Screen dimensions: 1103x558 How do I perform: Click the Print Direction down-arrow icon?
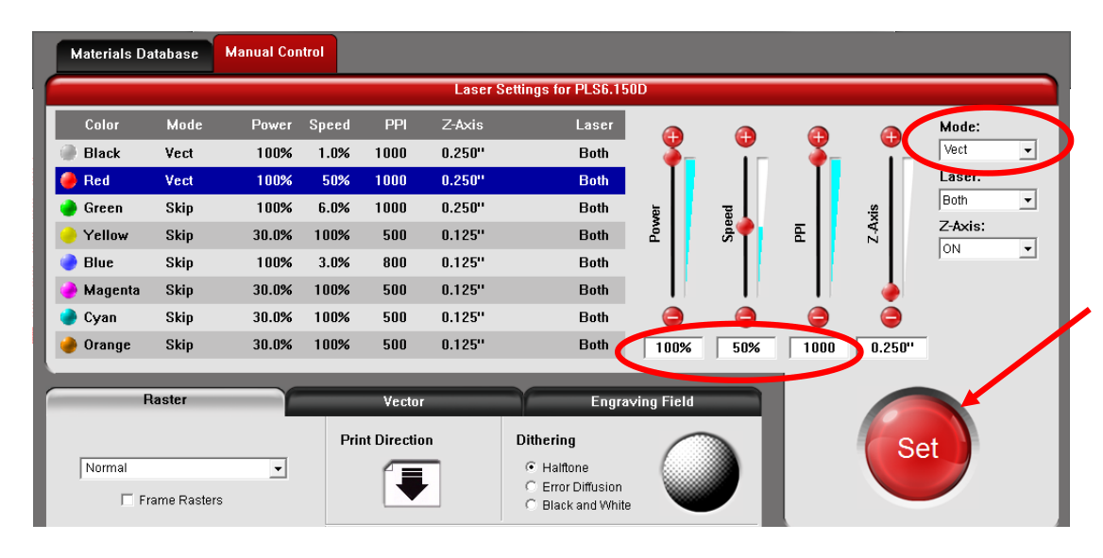[413, 483]
